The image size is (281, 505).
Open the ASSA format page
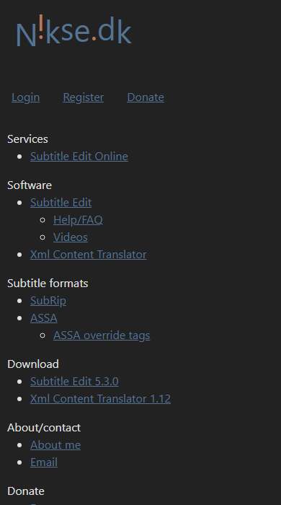coord(44,318)
